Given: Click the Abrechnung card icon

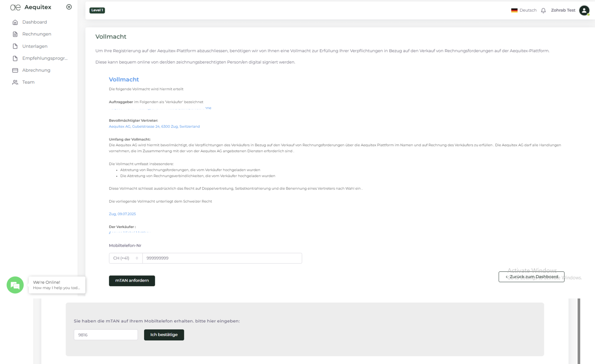Looking at the screenshot, I should 15,70.
